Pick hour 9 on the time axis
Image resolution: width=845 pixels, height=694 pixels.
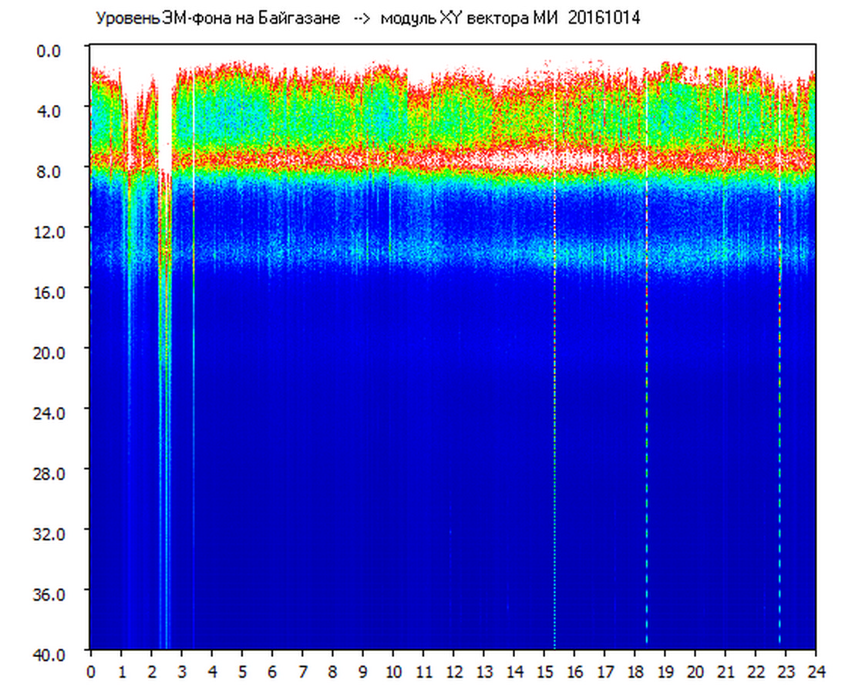tap(363, 671)
